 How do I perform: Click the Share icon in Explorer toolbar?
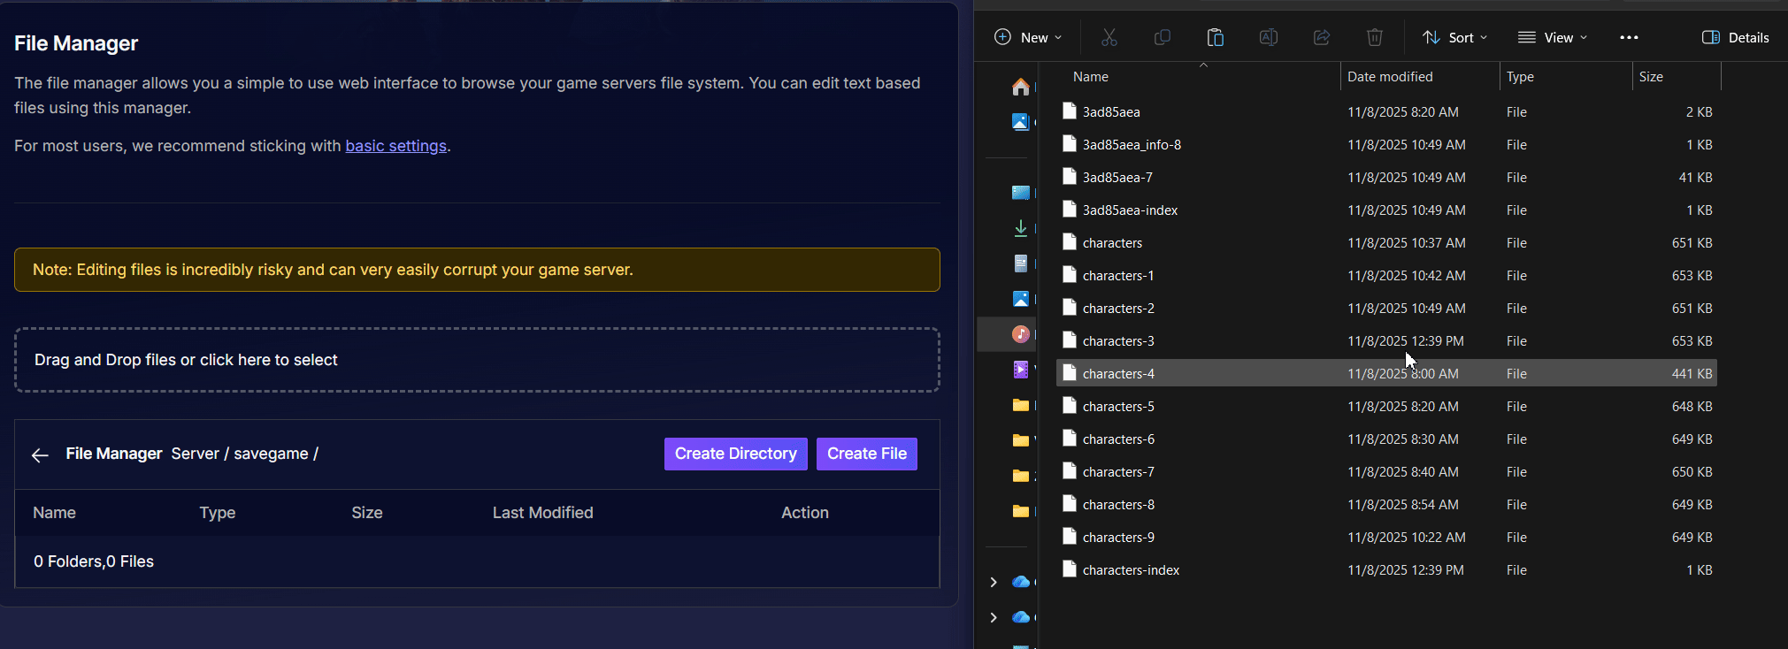tap(1322, 37)
